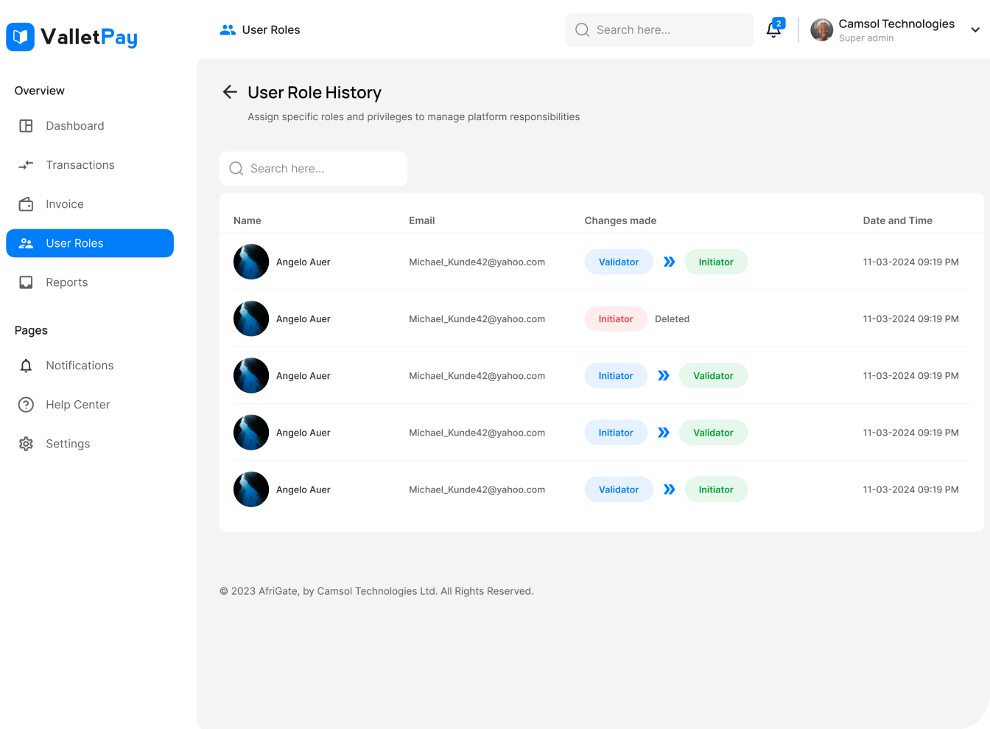Click Angelo Auer avatar in first row
Image resolution: width=990 pixels, height=729 pixels.
(x=251, y=262)
